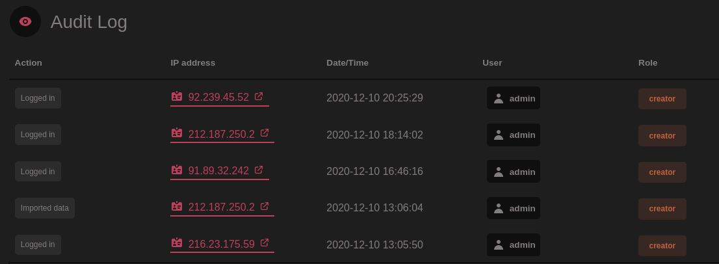
Task: Click ID card icon next to 91.89.32.242
Action: (177, 170)
